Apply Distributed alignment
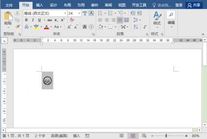207x139 pixels. pyautogui.click(x=126, y=20)
